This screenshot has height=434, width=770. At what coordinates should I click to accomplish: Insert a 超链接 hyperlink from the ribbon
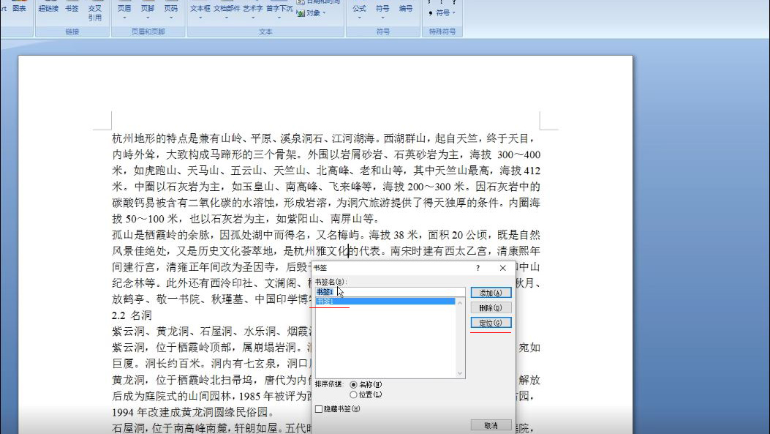(48, 8)
